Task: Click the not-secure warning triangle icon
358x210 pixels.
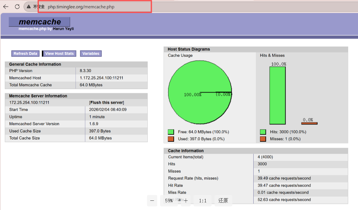Action: [29, 7]
